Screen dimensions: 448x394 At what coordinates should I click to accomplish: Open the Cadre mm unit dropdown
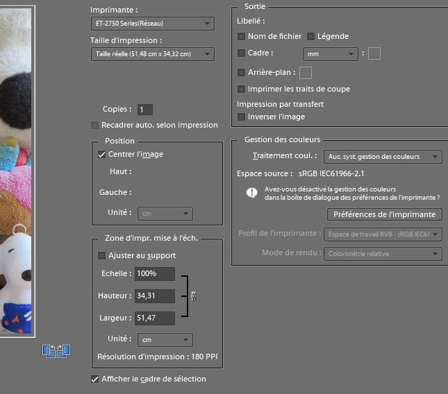click(x=329, y=53)
